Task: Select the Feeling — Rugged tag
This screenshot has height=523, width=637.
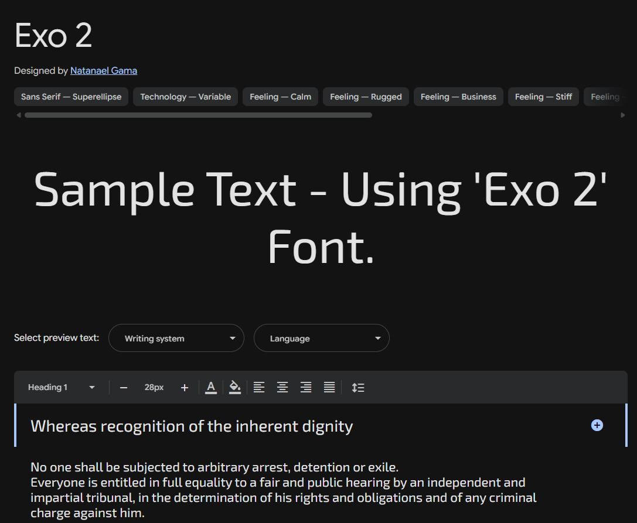Action: coord(366,97)
